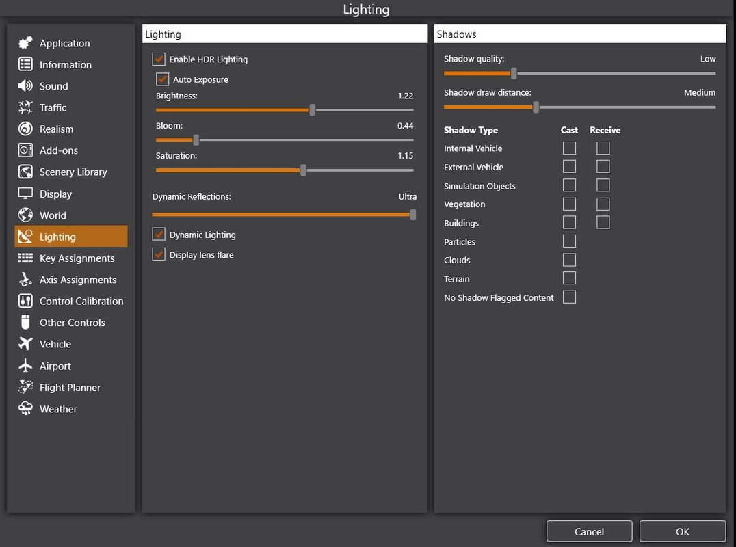Enable Buildings cast shadow

[x=569, y=222]
